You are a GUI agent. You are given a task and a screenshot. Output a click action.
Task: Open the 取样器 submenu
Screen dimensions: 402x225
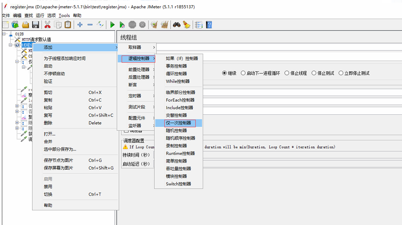click(x=136, y=48)
